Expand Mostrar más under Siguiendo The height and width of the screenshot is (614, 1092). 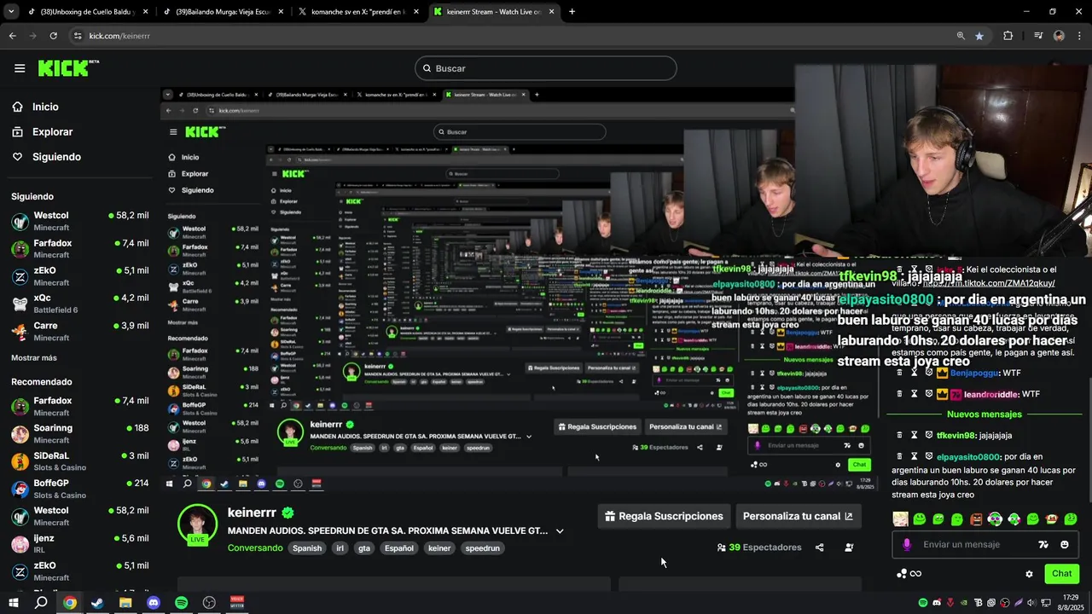tap(34, 357)
